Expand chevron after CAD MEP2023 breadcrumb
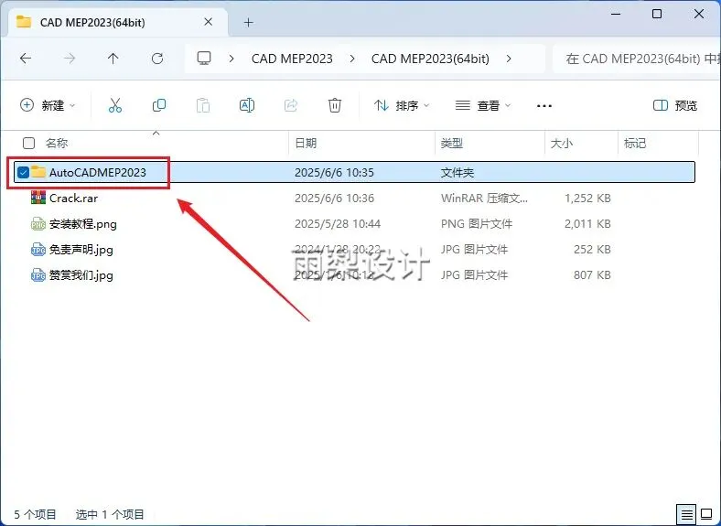Screen dimensions: 721x526 (352, 59)
